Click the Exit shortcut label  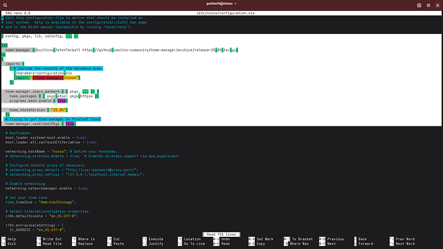click(12, 244)
